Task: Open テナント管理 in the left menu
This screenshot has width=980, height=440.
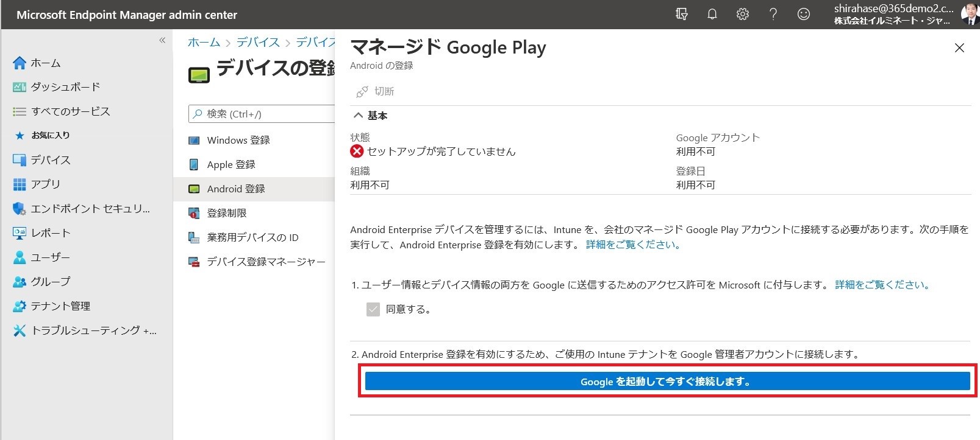Action: click(x=60, y=306)
